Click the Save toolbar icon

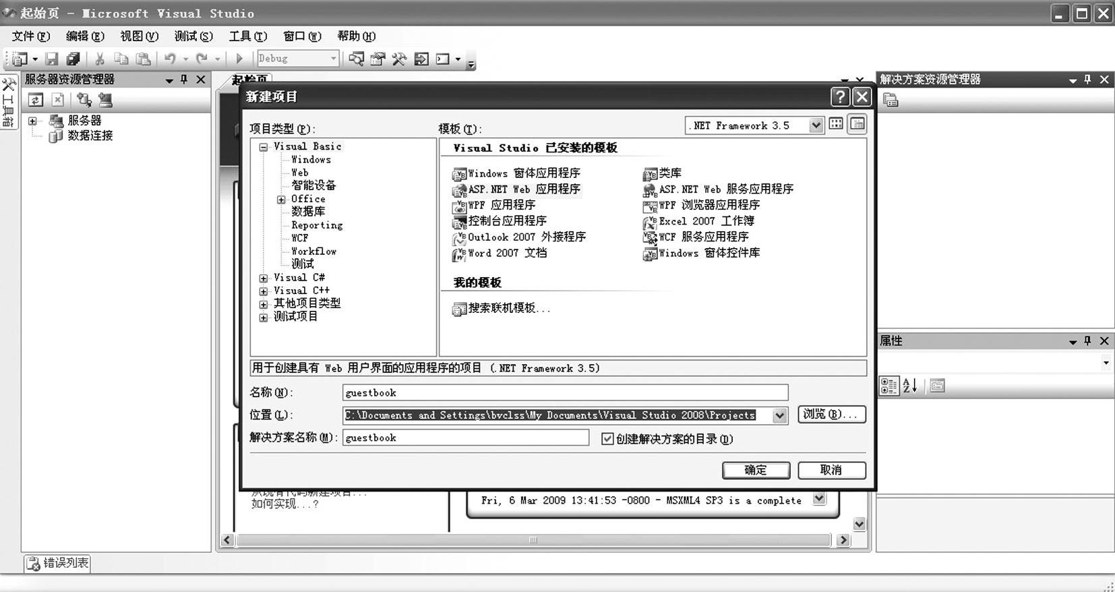pyautogui.click(x=51, y=59)
